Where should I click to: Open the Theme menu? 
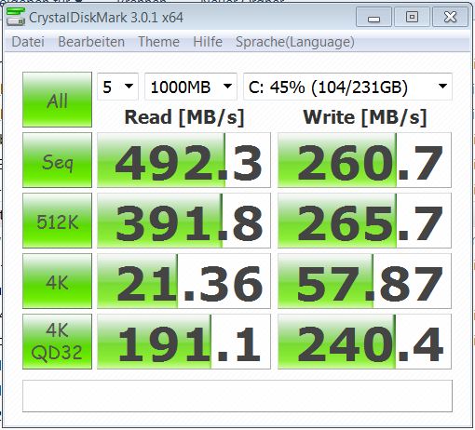(x=158, y=42)
